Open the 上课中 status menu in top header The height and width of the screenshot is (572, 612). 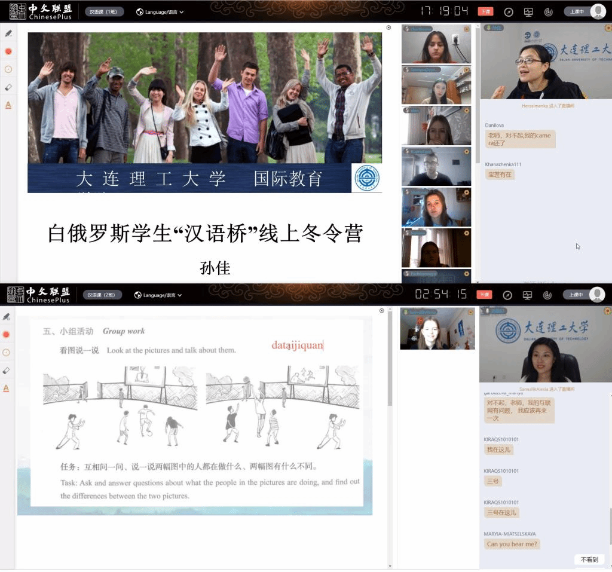click(576, 11)
